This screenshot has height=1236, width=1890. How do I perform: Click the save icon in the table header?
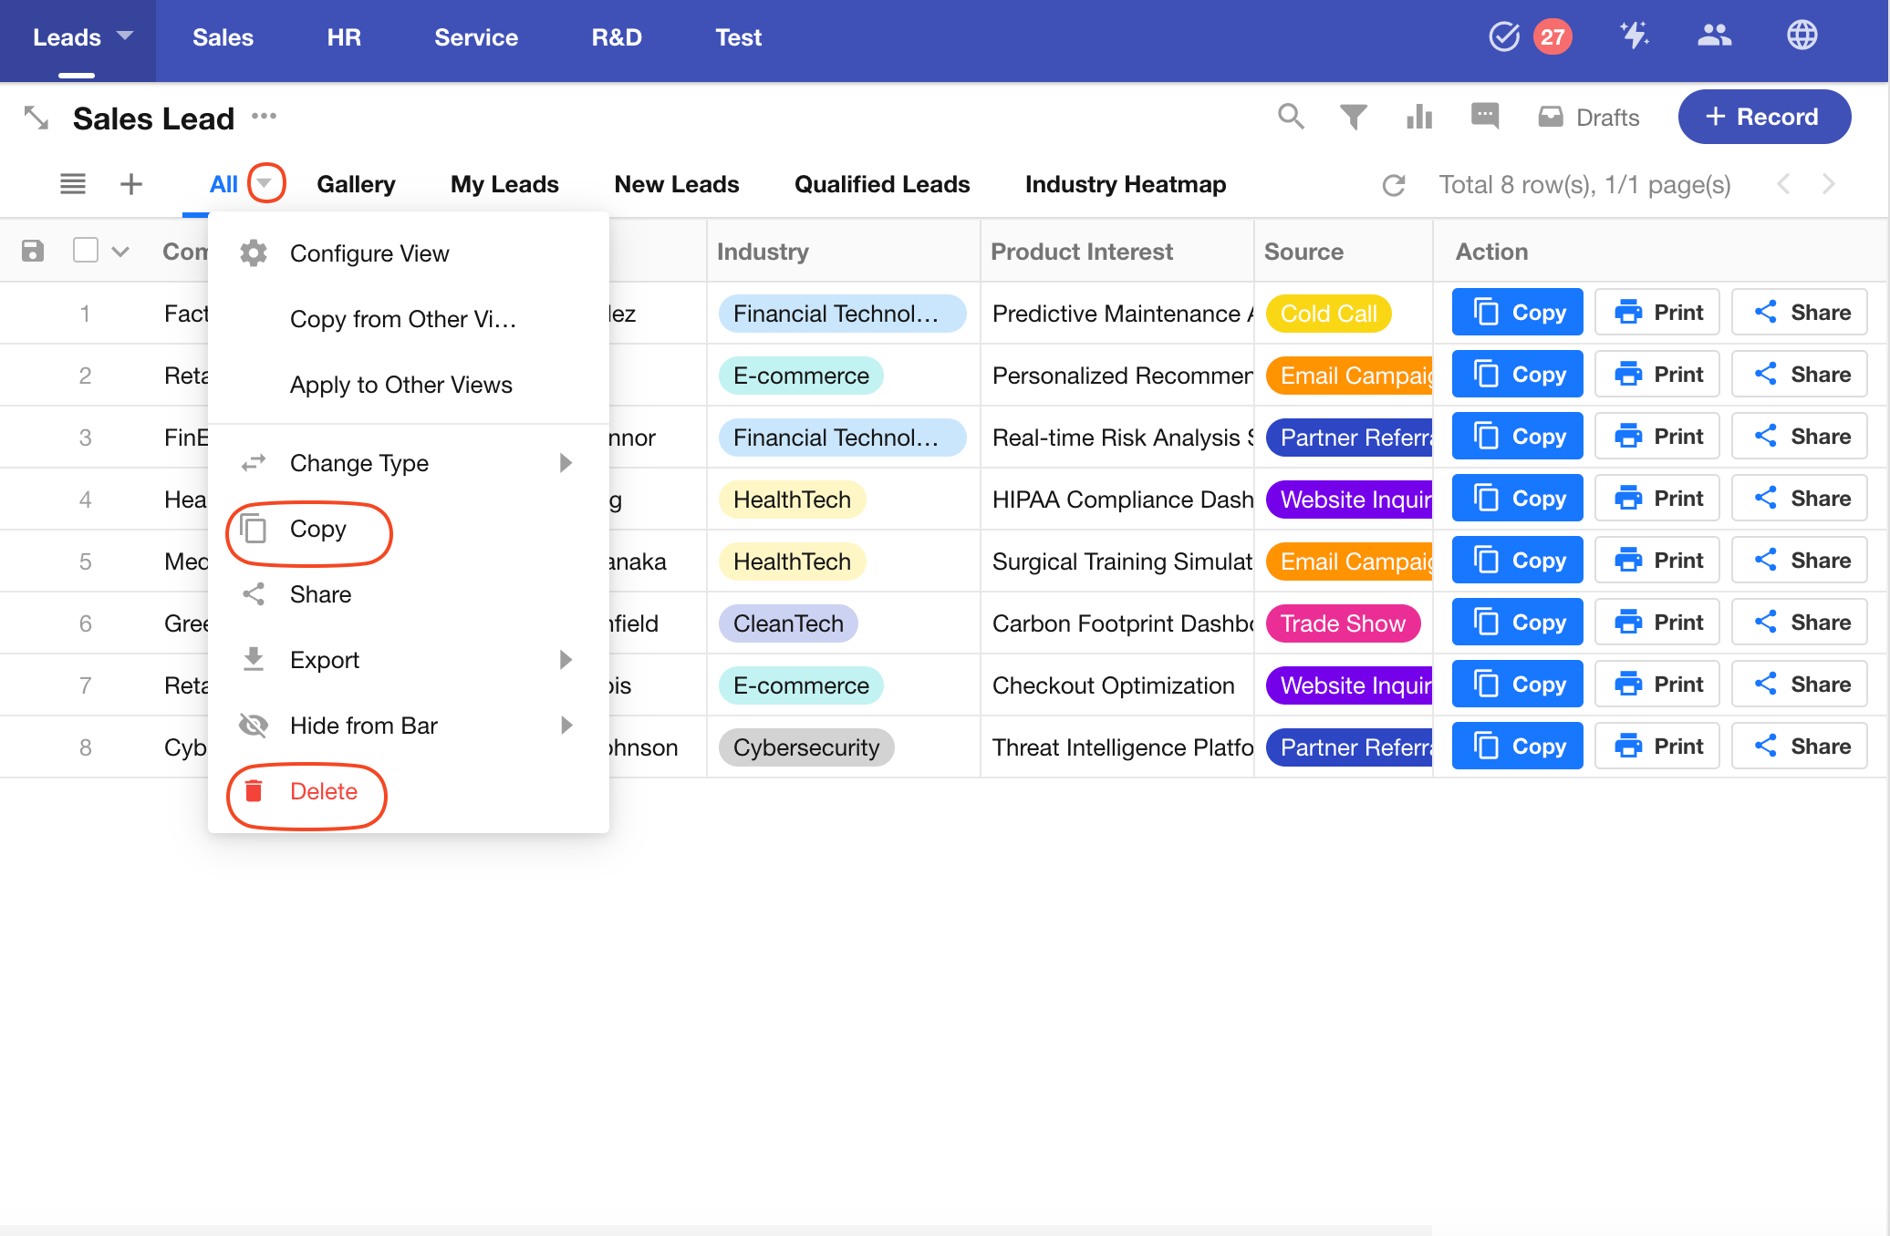pos(33,251)
